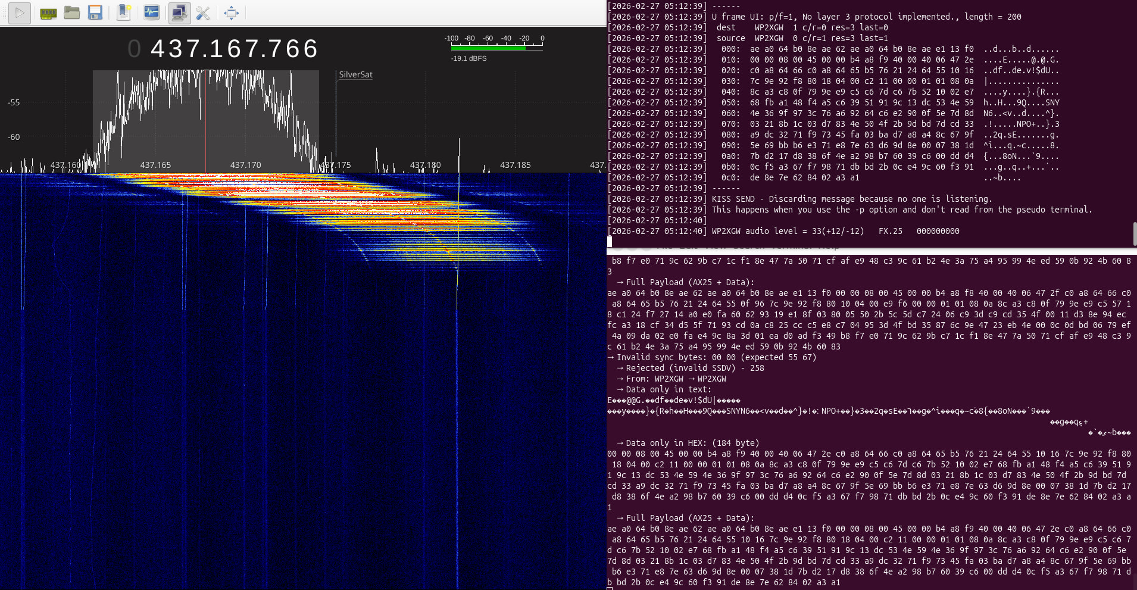Open the I/O devices configuration icon
Image resolution: width=1137 pixels, height=590 pixels.
[48, 13]
